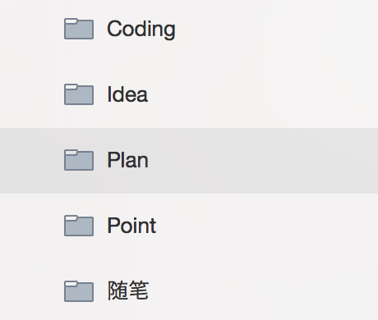
Task: Click empty row space after the Point label
Action: pos(267,226)
